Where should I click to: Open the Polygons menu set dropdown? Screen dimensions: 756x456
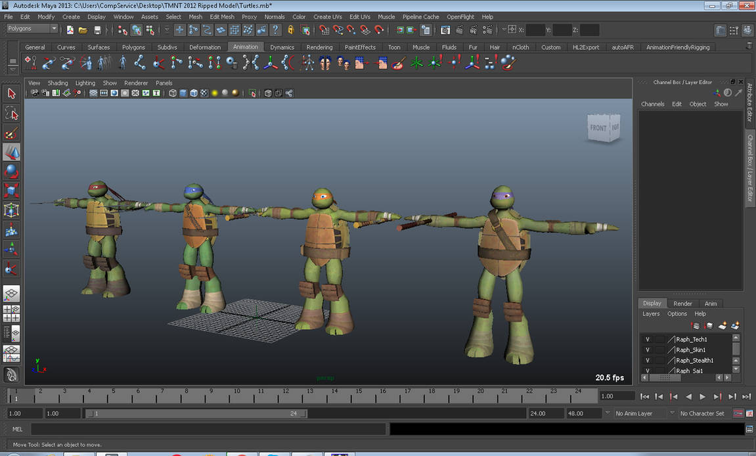tap(32, 28)
